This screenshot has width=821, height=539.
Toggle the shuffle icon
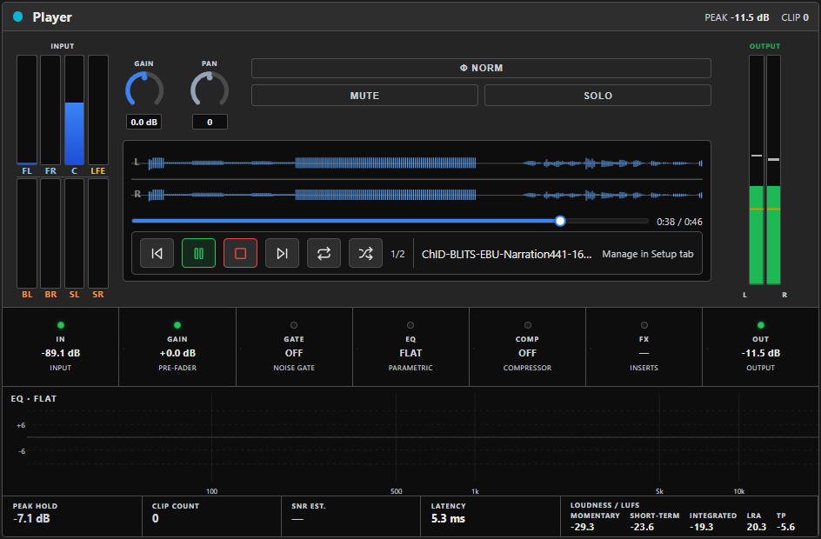(x=365, y=253)
